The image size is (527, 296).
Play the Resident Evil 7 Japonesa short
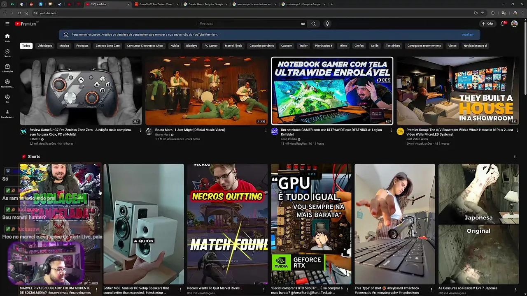coord(478,224)
